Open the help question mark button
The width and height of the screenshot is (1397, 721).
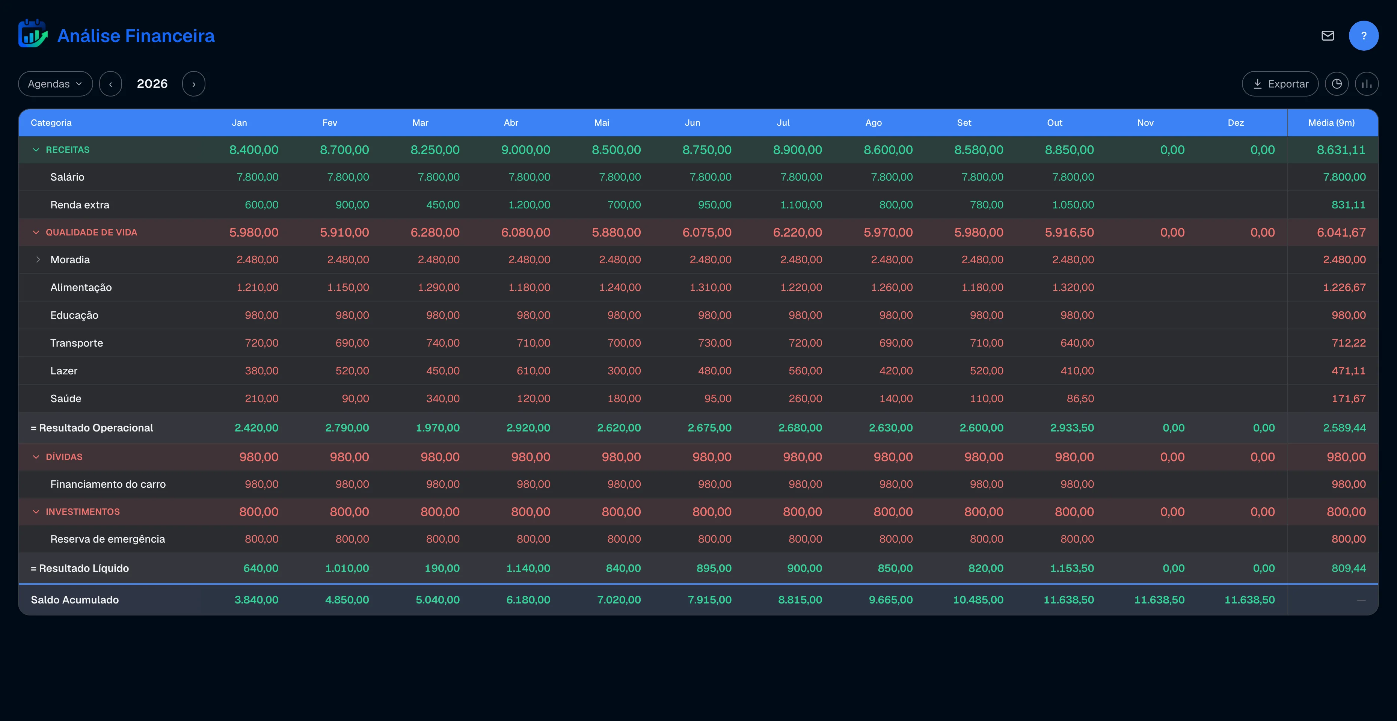(x=1363, y=36)
